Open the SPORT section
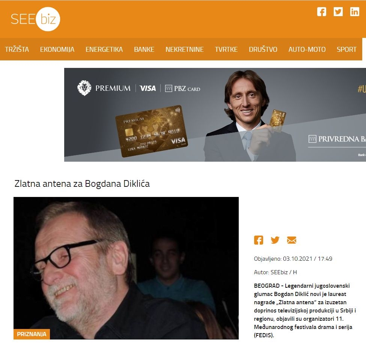 point(346,50)
